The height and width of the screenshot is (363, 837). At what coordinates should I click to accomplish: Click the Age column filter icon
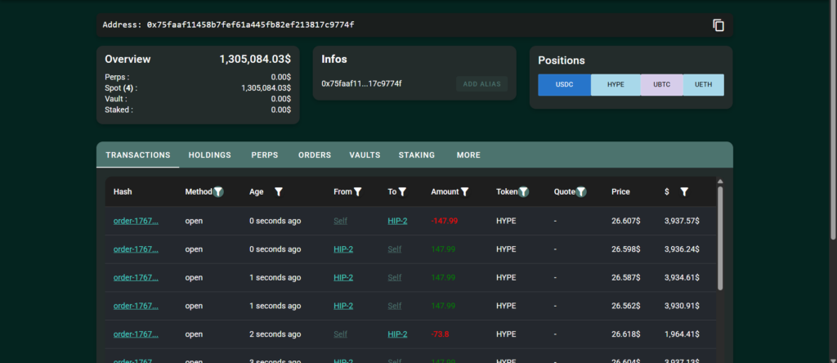(279, 192)
